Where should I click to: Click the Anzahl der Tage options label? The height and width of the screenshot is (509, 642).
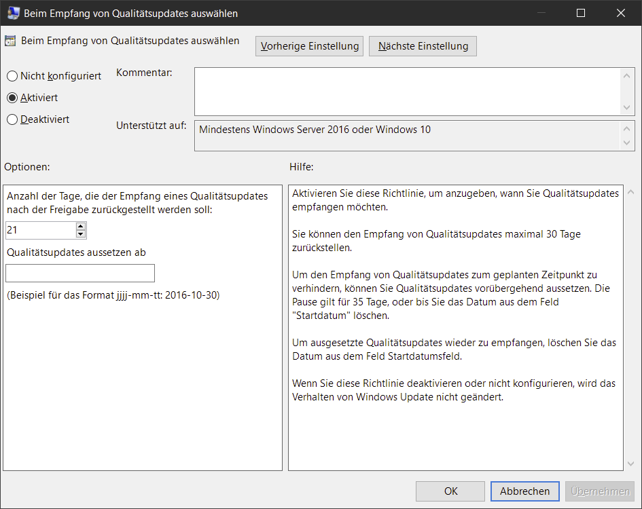137,203
